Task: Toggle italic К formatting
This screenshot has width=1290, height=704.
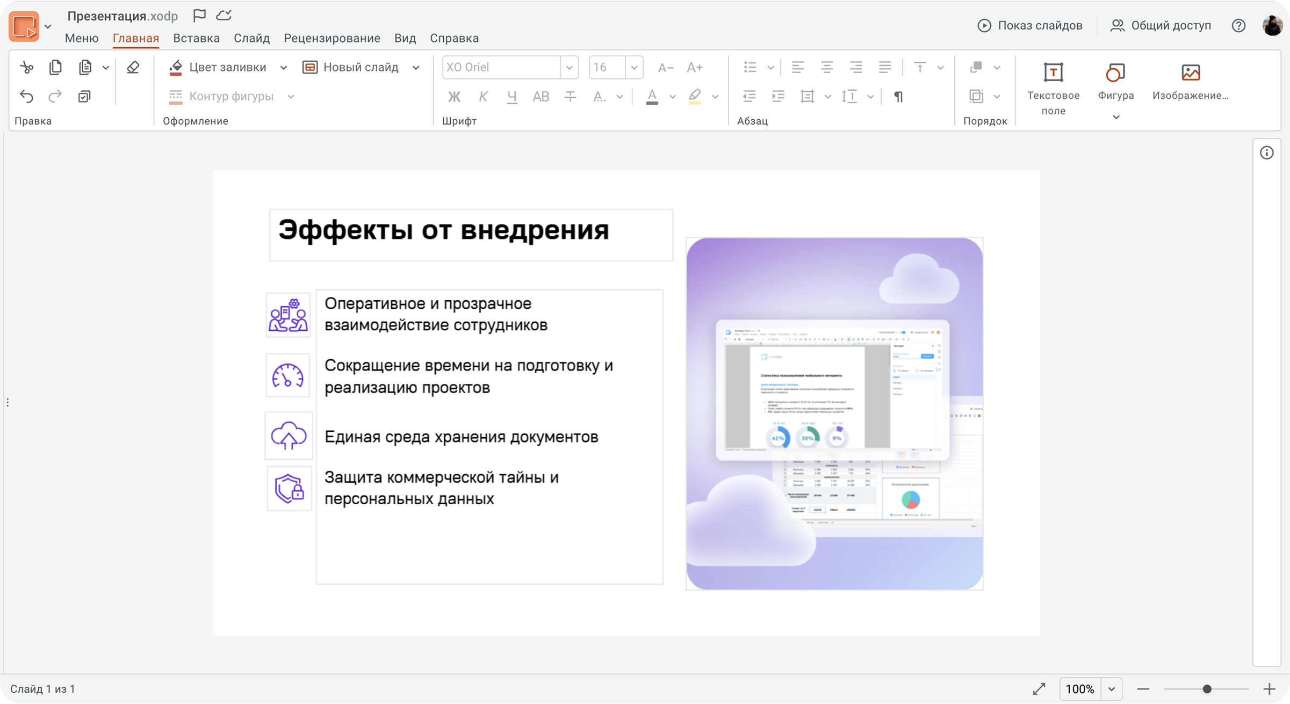Action: pyautogui.click(x=483, y=97)
